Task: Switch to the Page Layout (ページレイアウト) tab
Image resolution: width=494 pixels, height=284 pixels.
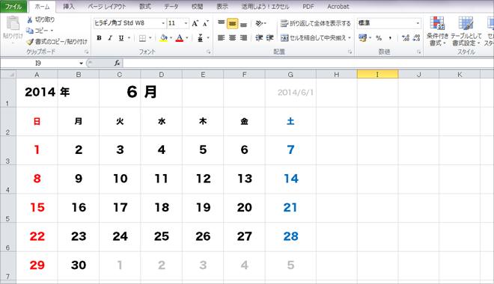Action: tap(107, 6)
